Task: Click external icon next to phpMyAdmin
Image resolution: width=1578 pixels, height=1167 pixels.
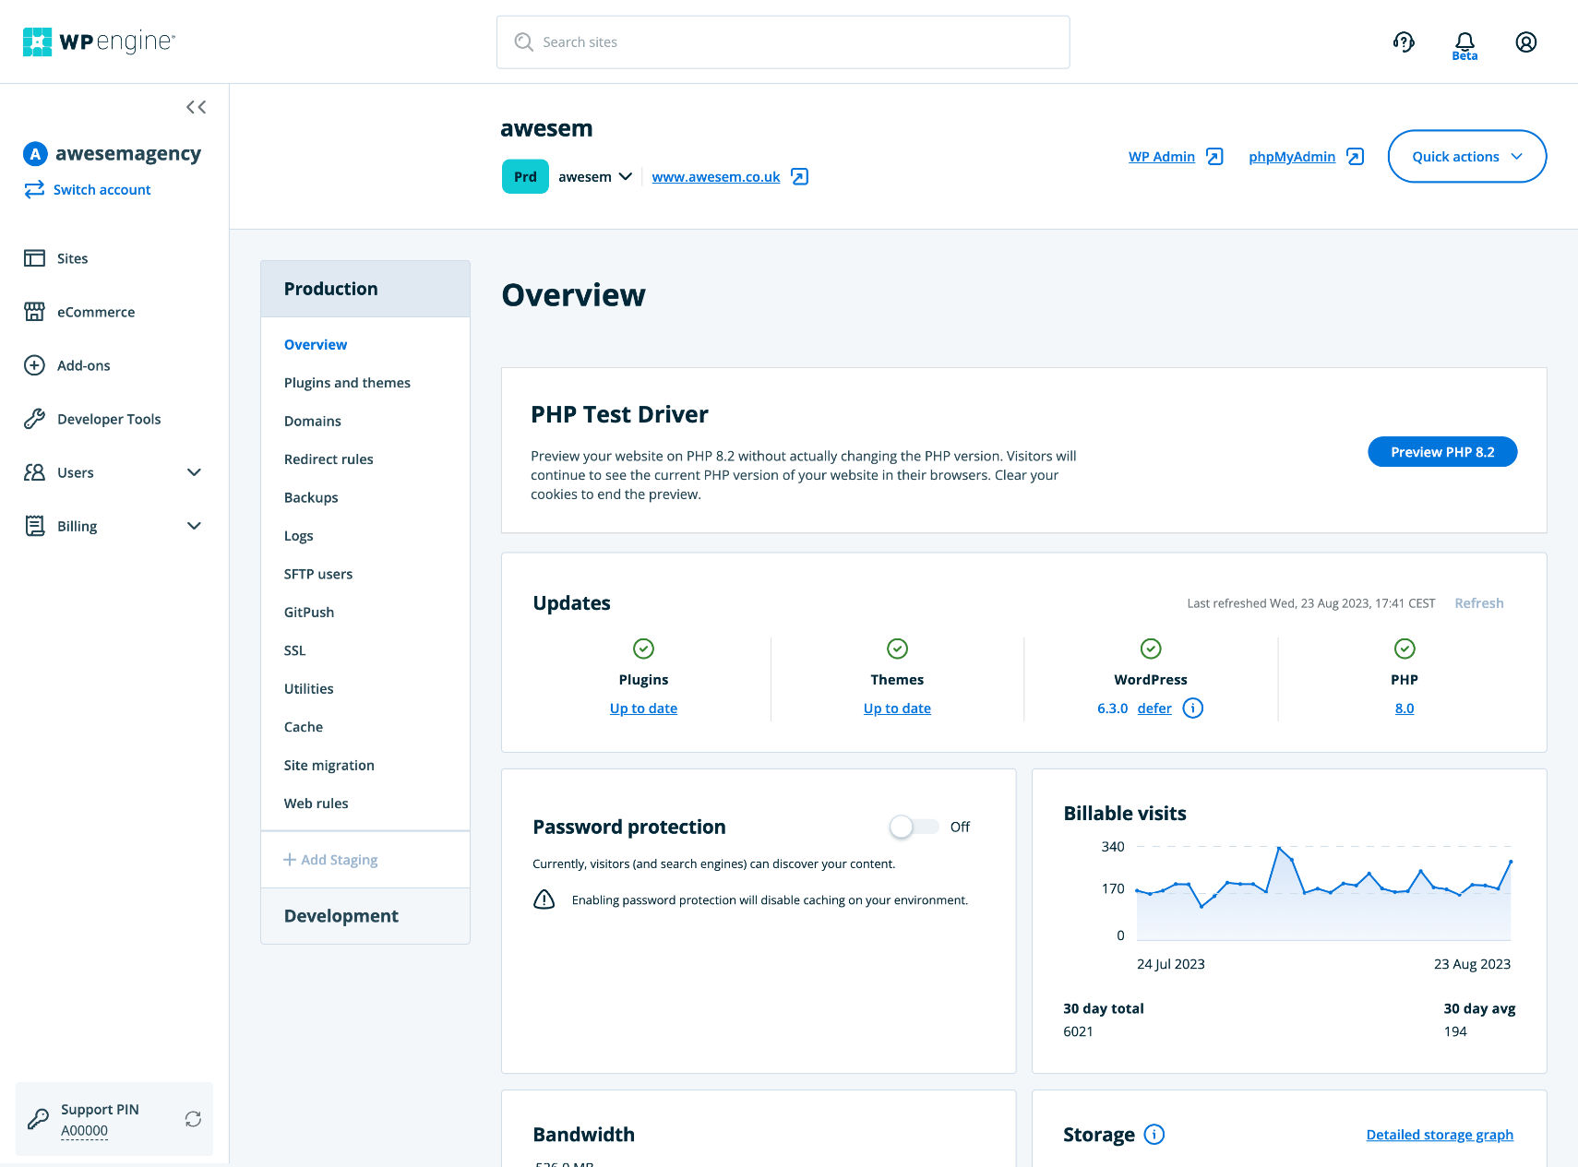Action: point(1355,156)
